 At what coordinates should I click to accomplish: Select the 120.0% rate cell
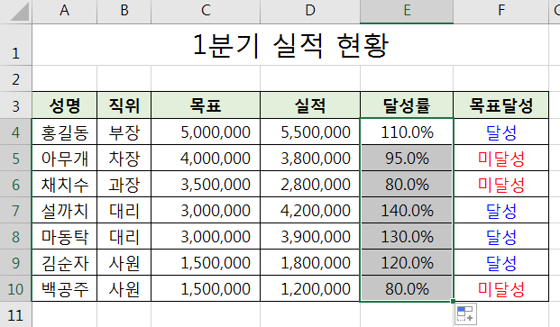click(407, 262)
